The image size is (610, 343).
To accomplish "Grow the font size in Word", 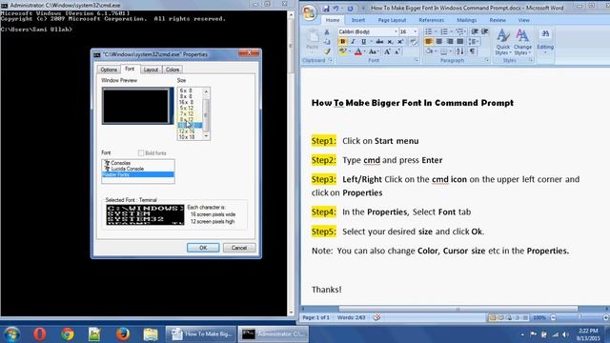I will [388, 51].
